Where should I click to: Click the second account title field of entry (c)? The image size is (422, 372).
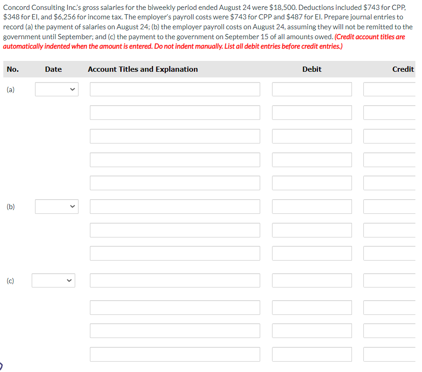tap(175, 307)
